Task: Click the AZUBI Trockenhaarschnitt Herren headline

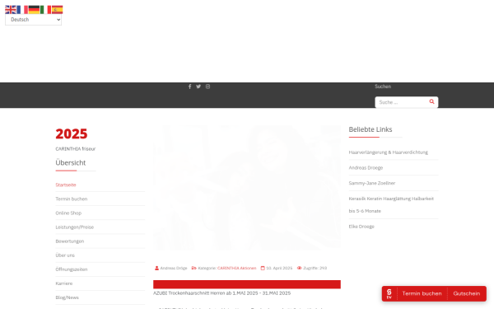Action: [x=221, y=293]
